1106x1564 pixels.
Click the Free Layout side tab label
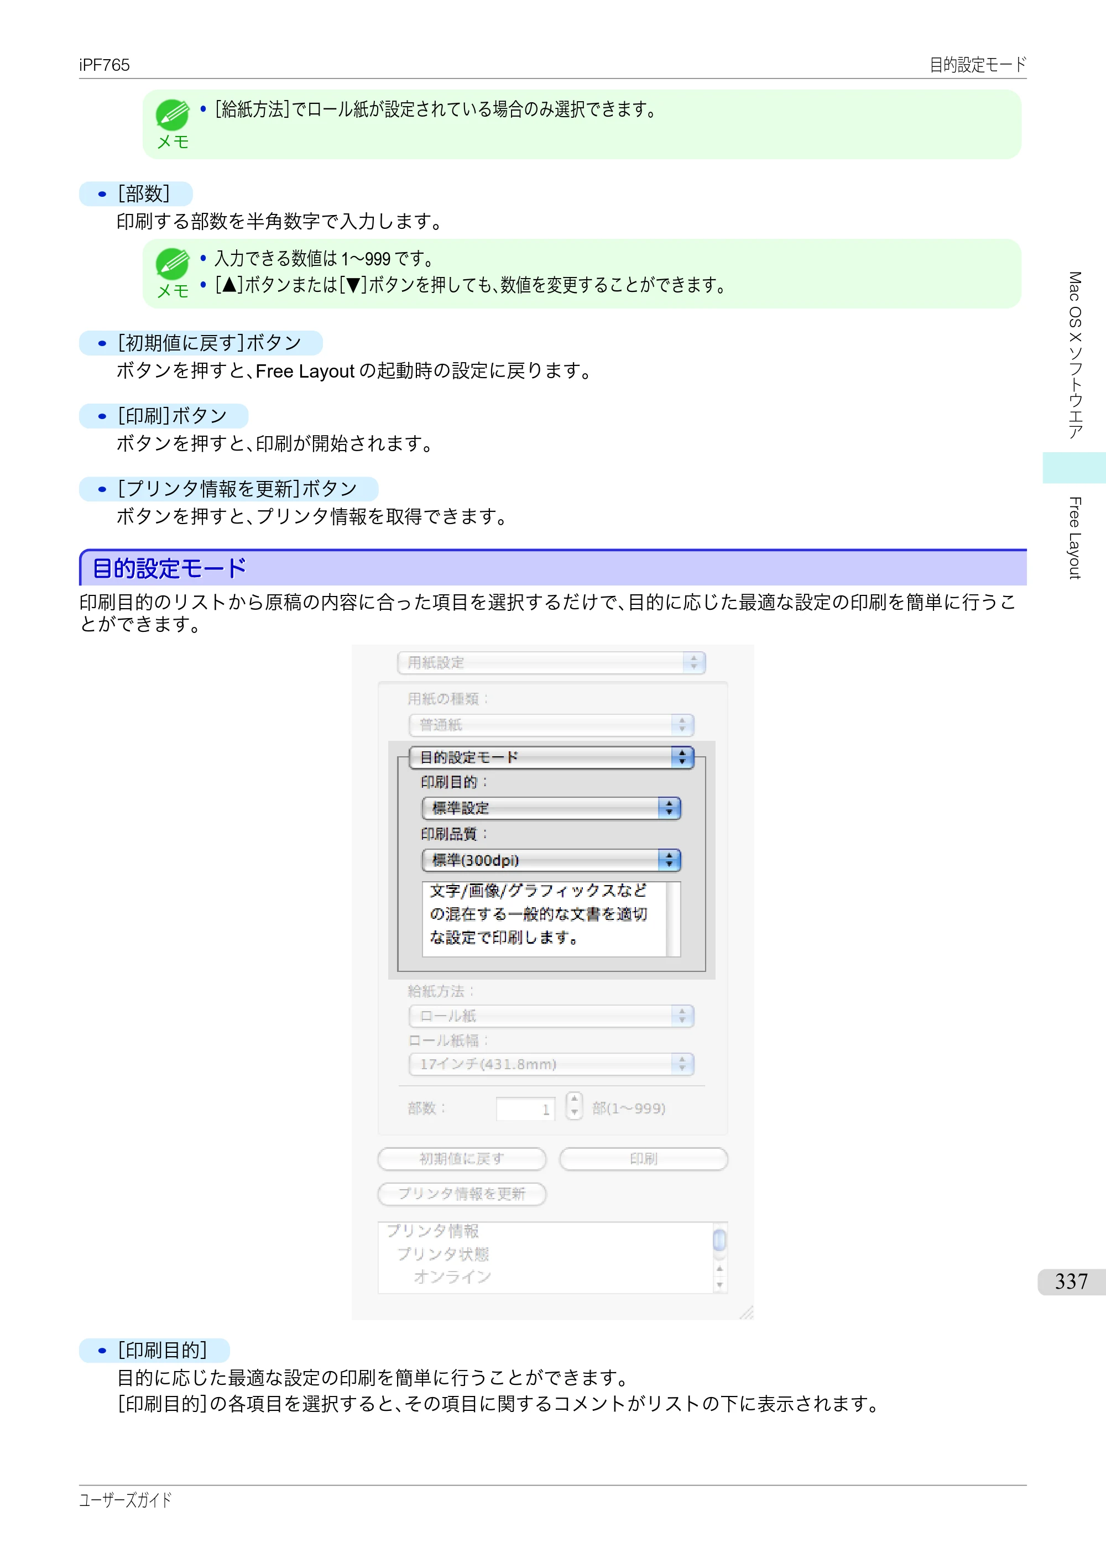(1074, 538)
